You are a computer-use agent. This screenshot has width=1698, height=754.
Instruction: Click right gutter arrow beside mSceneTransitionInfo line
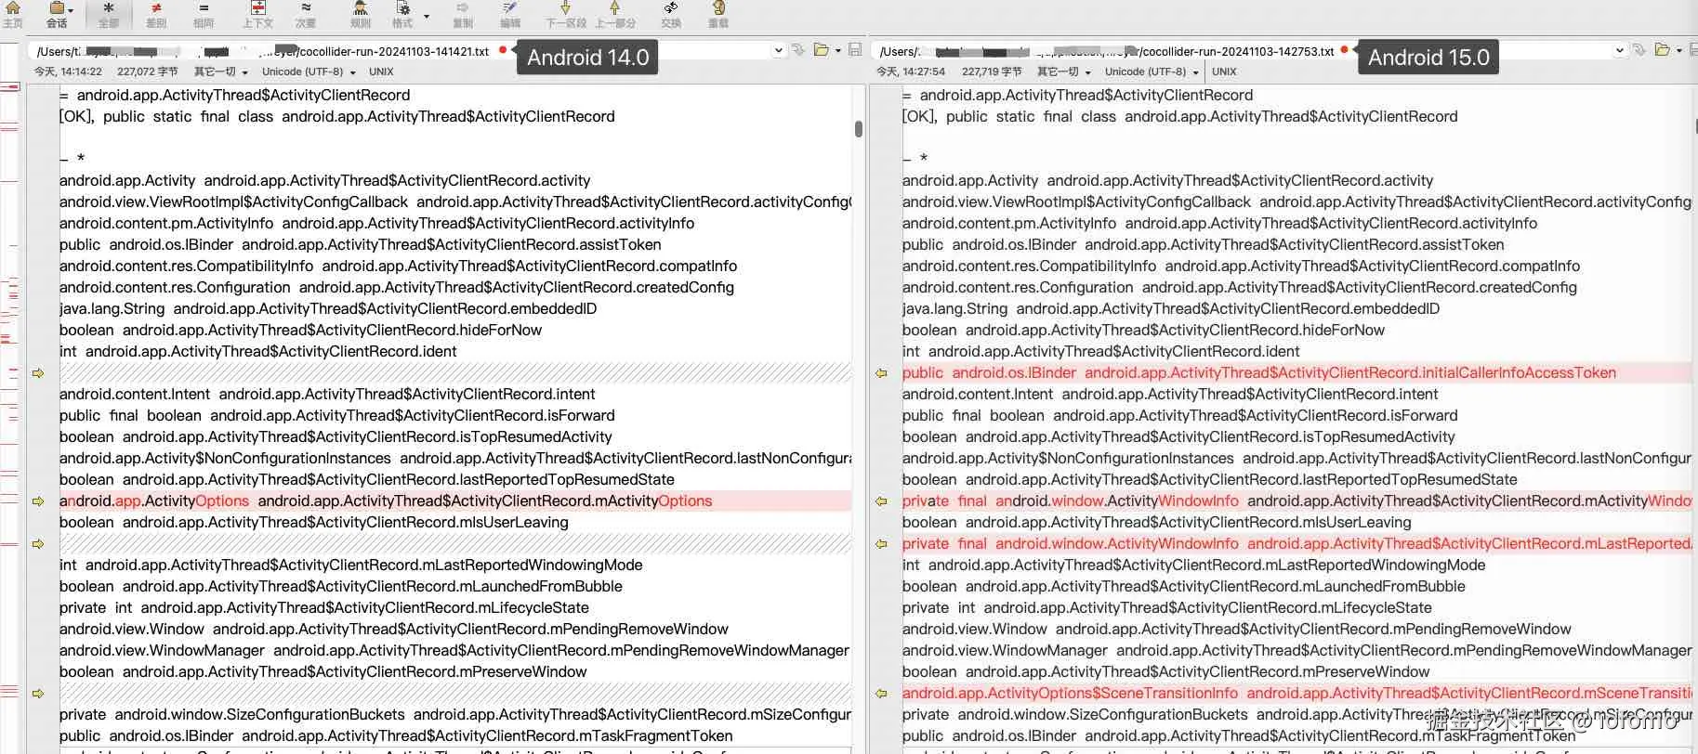881,694
